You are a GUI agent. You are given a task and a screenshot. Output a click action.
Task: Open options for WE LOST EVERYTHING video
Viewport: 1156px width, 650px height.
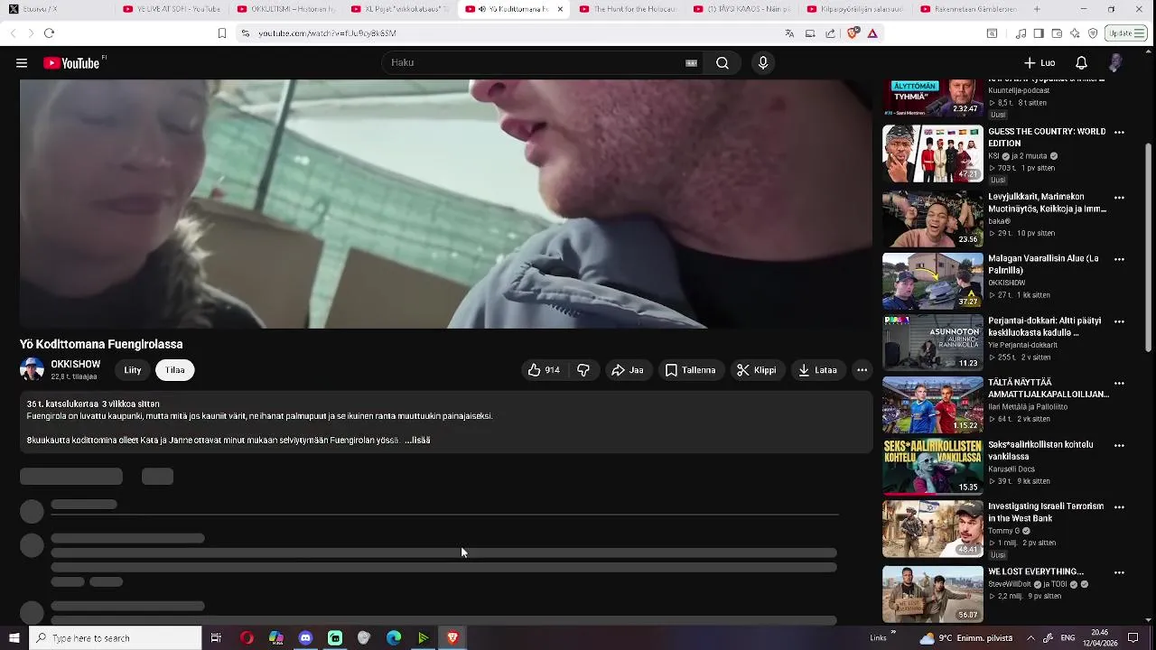pos(1119,572)
